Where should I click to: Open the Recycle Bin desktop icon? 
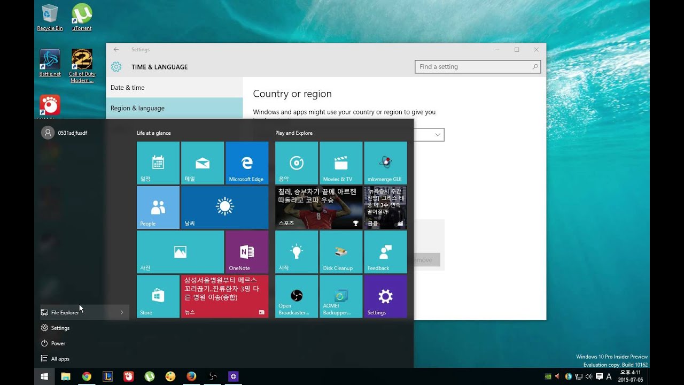click(x=50, y=18)
